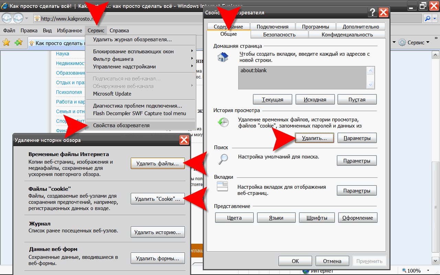Image resolution: width=440 pixels, height=275 pixels.
Task: Click the home page box scroll-down arrow
Action: [371, 85]
